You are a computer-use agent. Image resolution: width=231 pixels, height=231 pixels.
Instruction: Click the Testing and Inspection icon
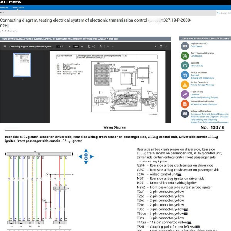tap(184, 114)
